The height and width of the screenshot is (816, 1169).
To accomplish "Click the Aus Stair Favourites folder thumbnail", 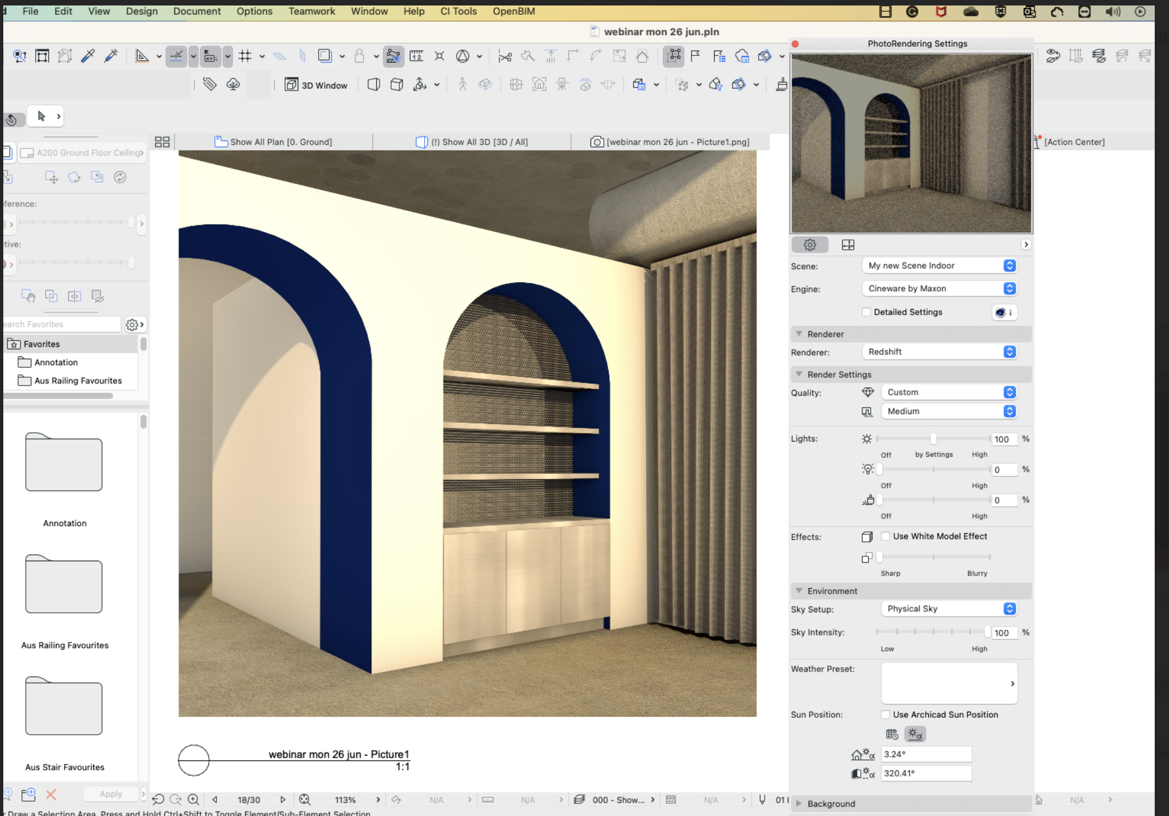I will 64,707.
